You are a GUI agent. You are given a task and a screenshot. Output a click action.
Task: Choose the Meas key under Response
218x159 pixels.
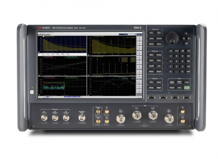(x=151, y=55)
